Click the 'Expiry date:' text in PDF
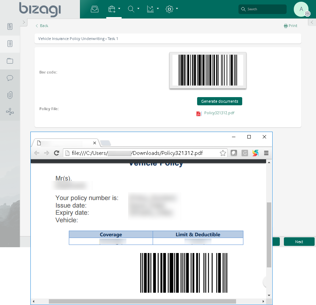The height and width of the screenshot is (305, 316). [72, 213]
